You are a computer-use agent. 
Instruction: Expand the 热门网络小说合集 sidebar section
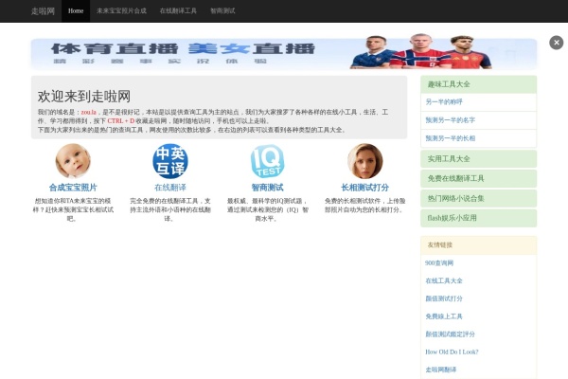click(x=478, y=198)
